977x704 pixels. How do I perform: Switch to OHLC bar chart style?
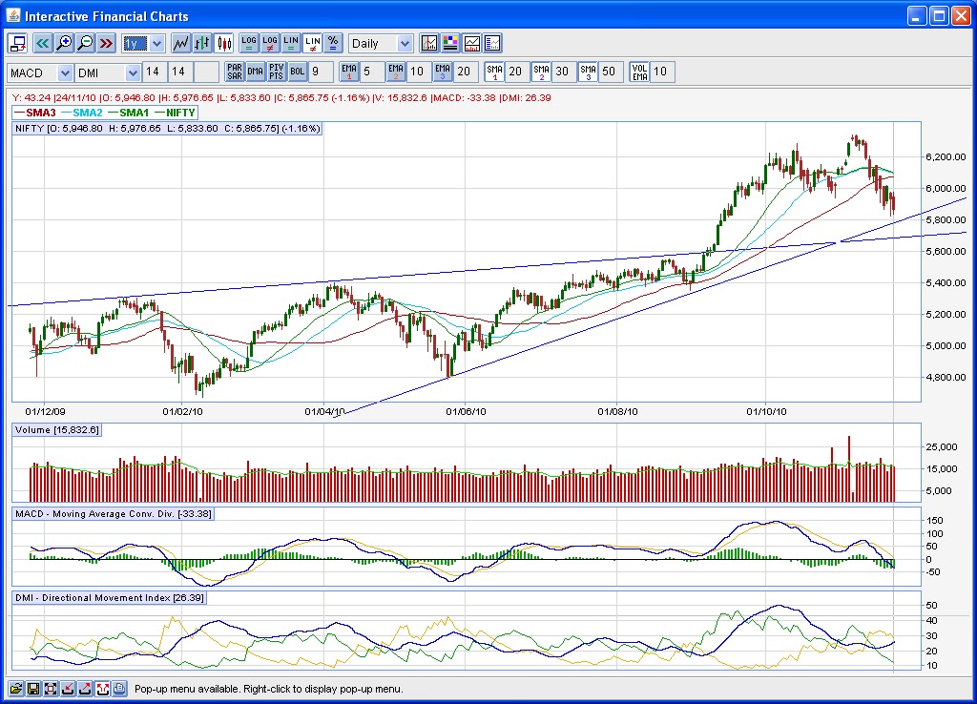coord(202,43)
